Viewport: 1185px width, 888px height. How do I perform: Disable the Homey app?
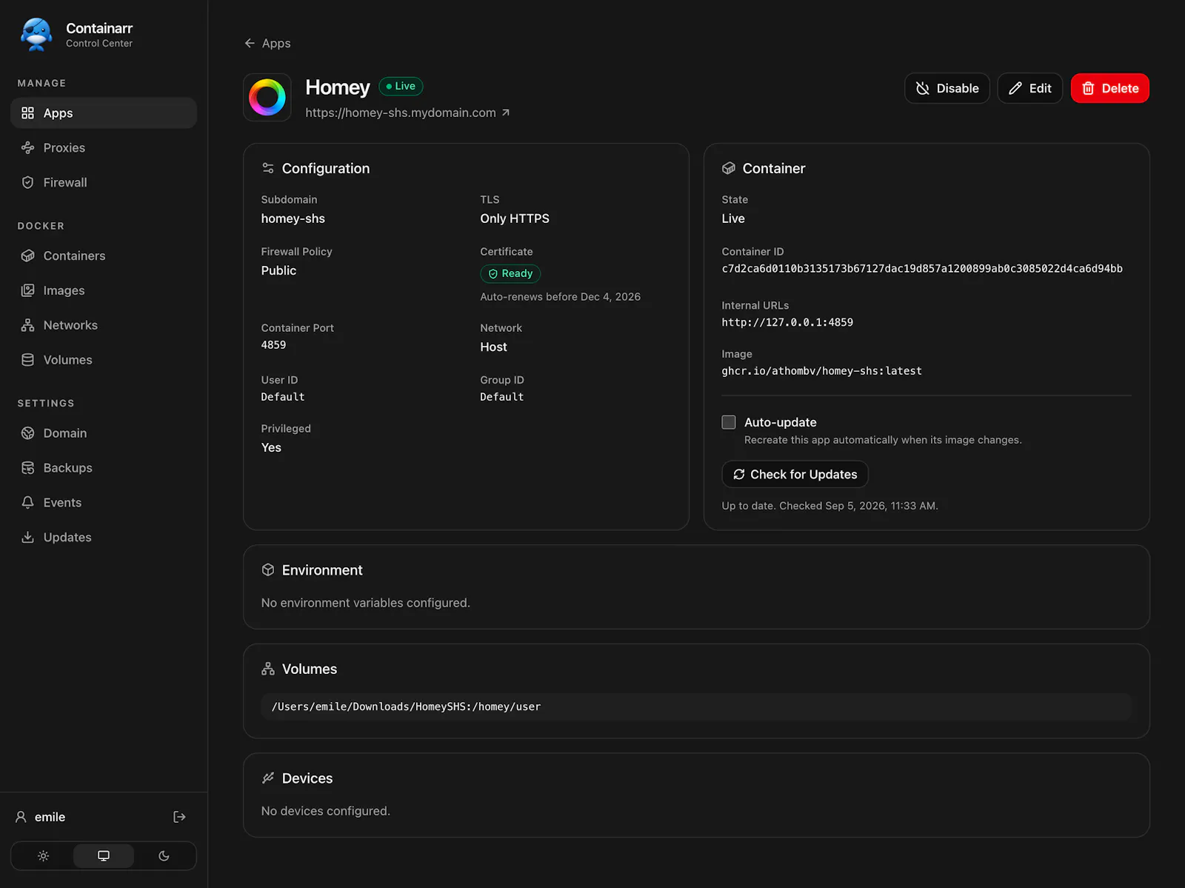(x=947, y=88)
